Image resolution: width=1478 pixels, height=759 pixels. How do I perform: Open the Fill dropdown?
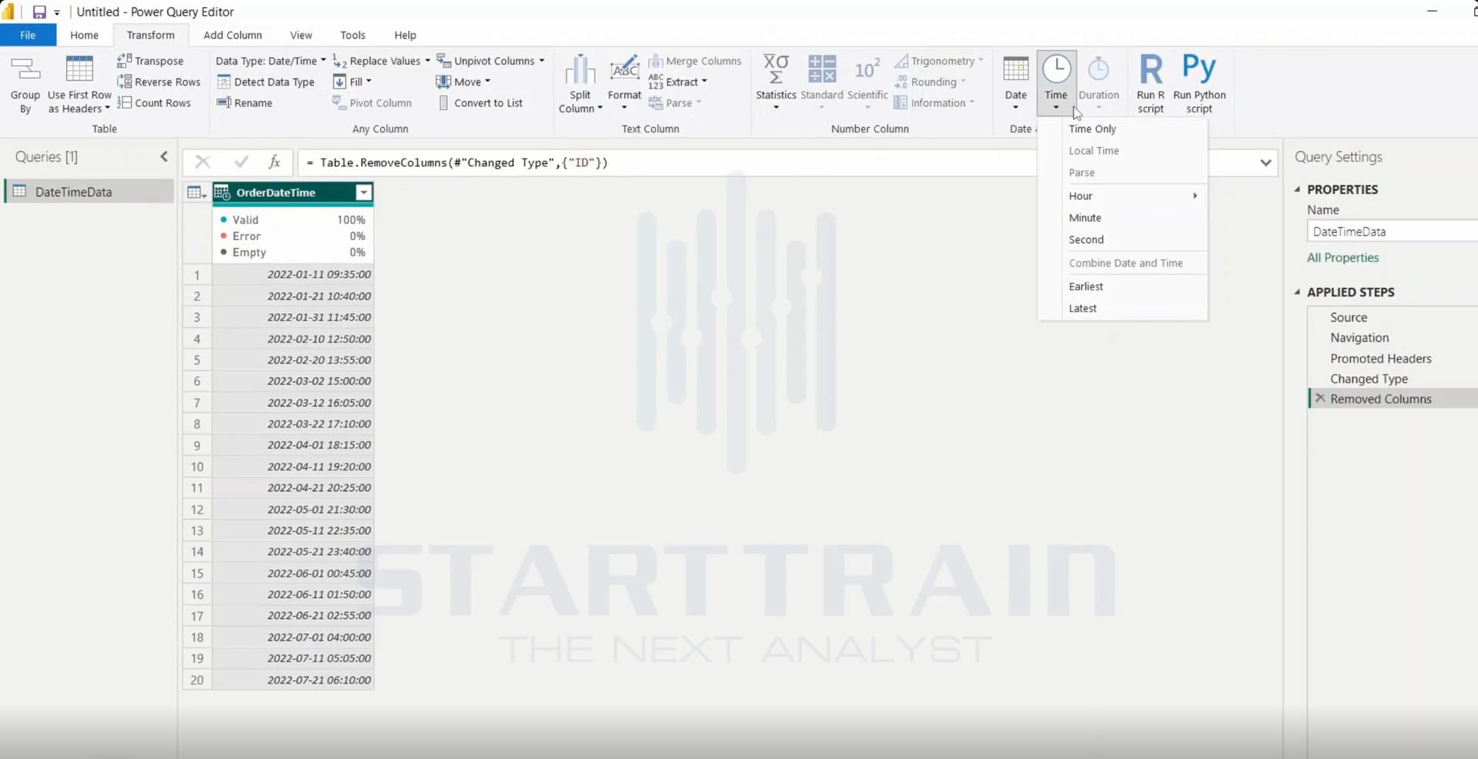(x=352, y=82)
